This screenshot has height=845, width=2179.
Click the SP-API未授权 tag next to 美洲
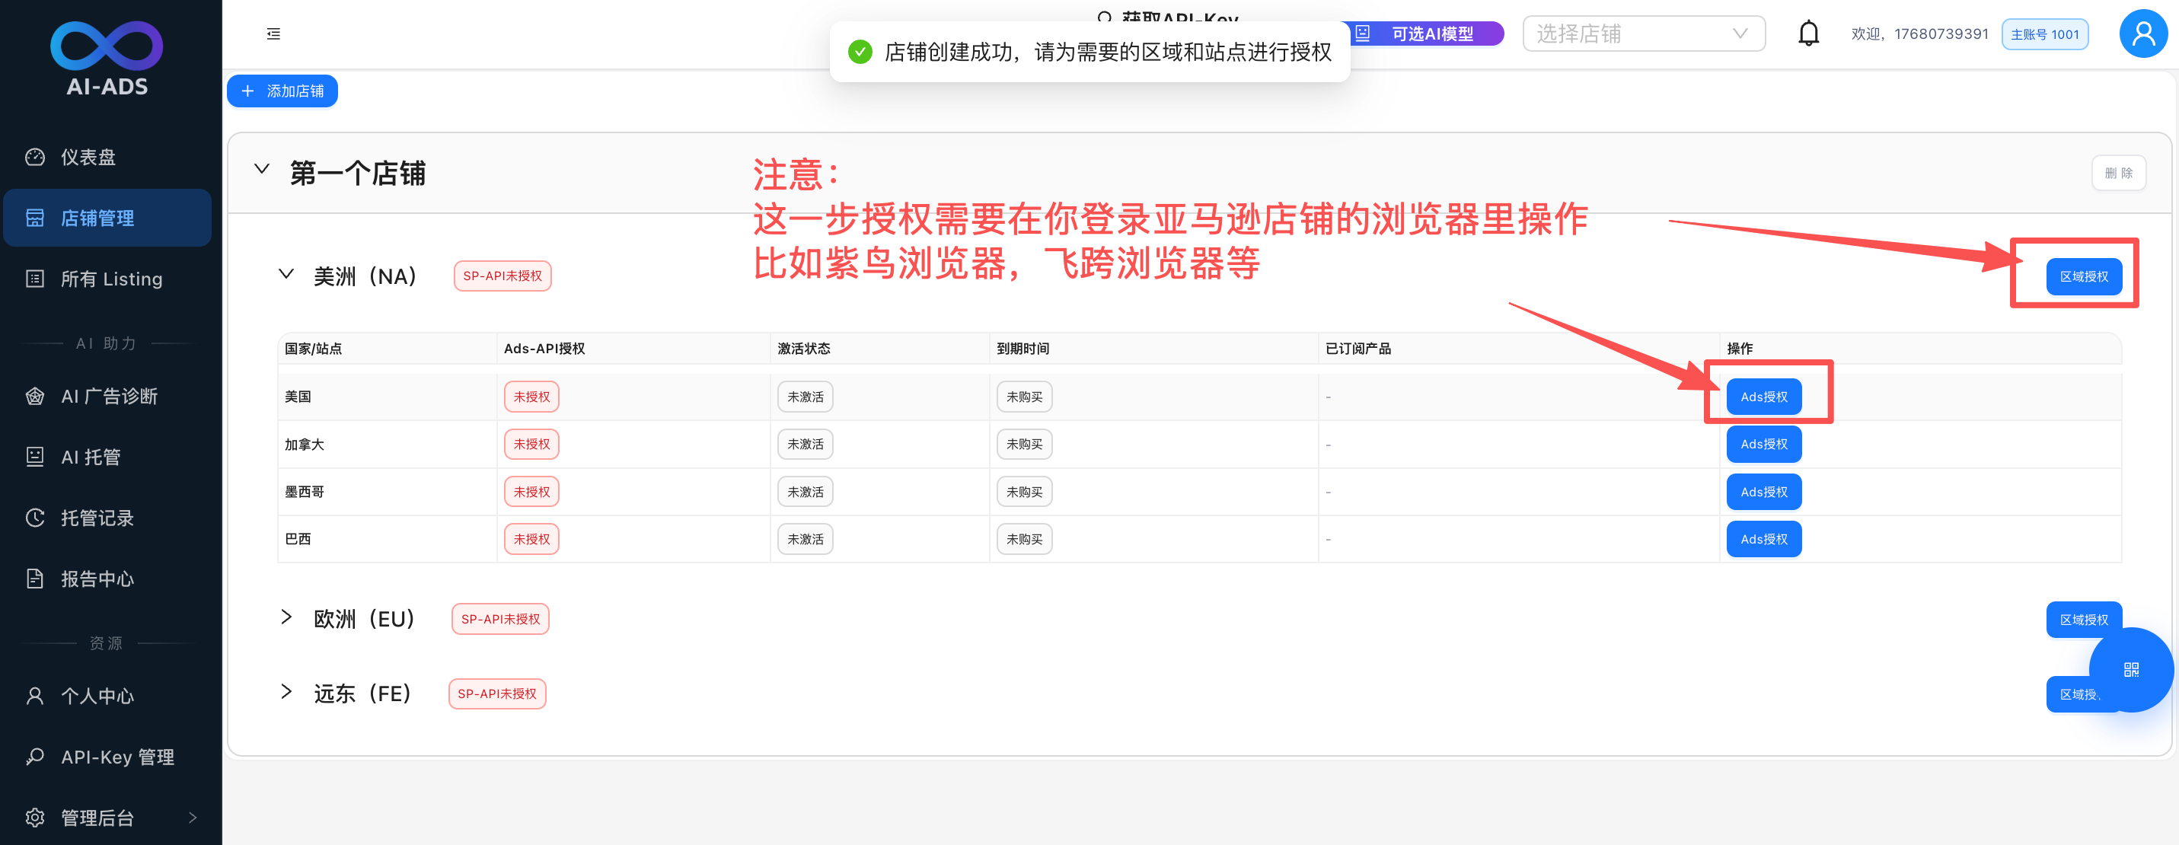[x=502, y=276]
